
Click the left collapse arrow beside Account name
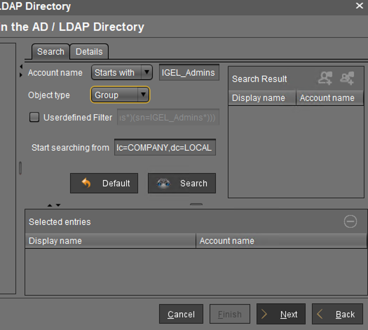pos(21,67)
